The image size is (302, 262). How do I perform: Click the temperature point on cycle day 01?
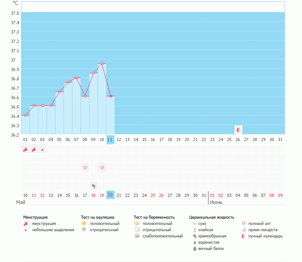(26, 115)
